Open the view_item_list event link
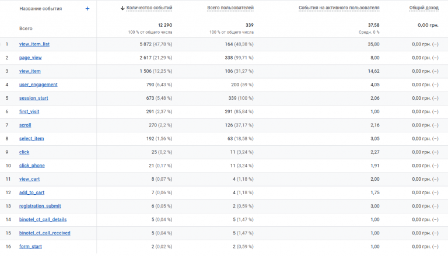Viewport: 448px width, 256px height. pyautogui.click(x=34, y=44)
